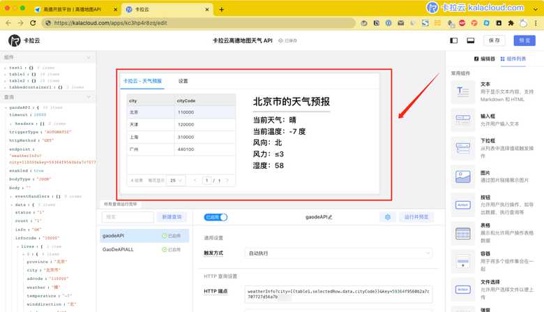Open a new browser tab
Image resolution: width=544 pixels, height=312 pixels.
coord(221,9)
